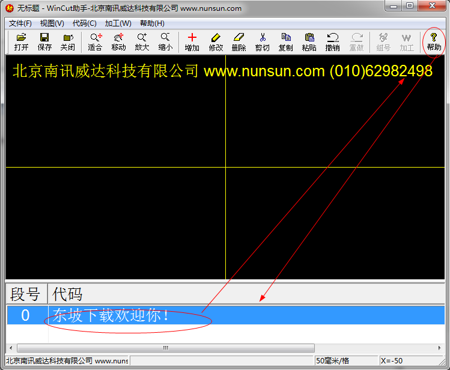Select the row 东坡下载欢迎你！
The image size is (450, 370).
[x=225, y=315]
